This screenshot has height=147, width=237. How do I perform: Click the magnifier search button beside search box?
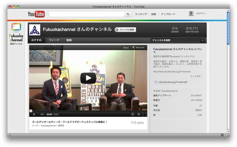click(x=128, y=14)
